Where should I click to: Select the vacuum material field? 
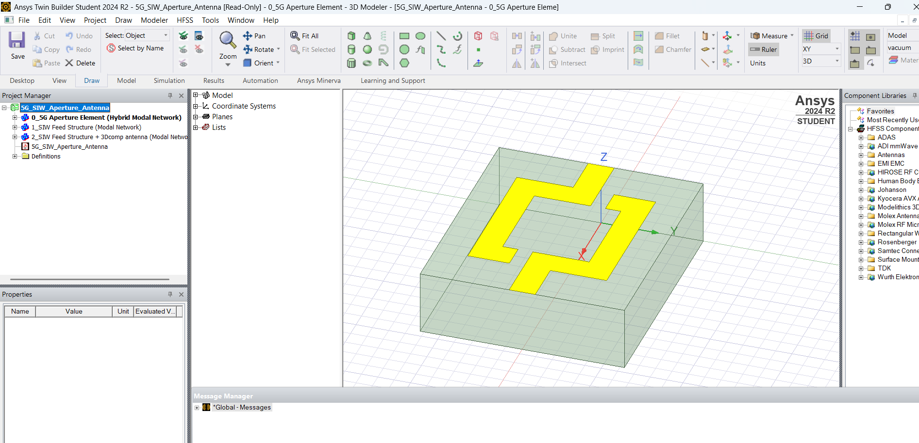pos(902,47)
